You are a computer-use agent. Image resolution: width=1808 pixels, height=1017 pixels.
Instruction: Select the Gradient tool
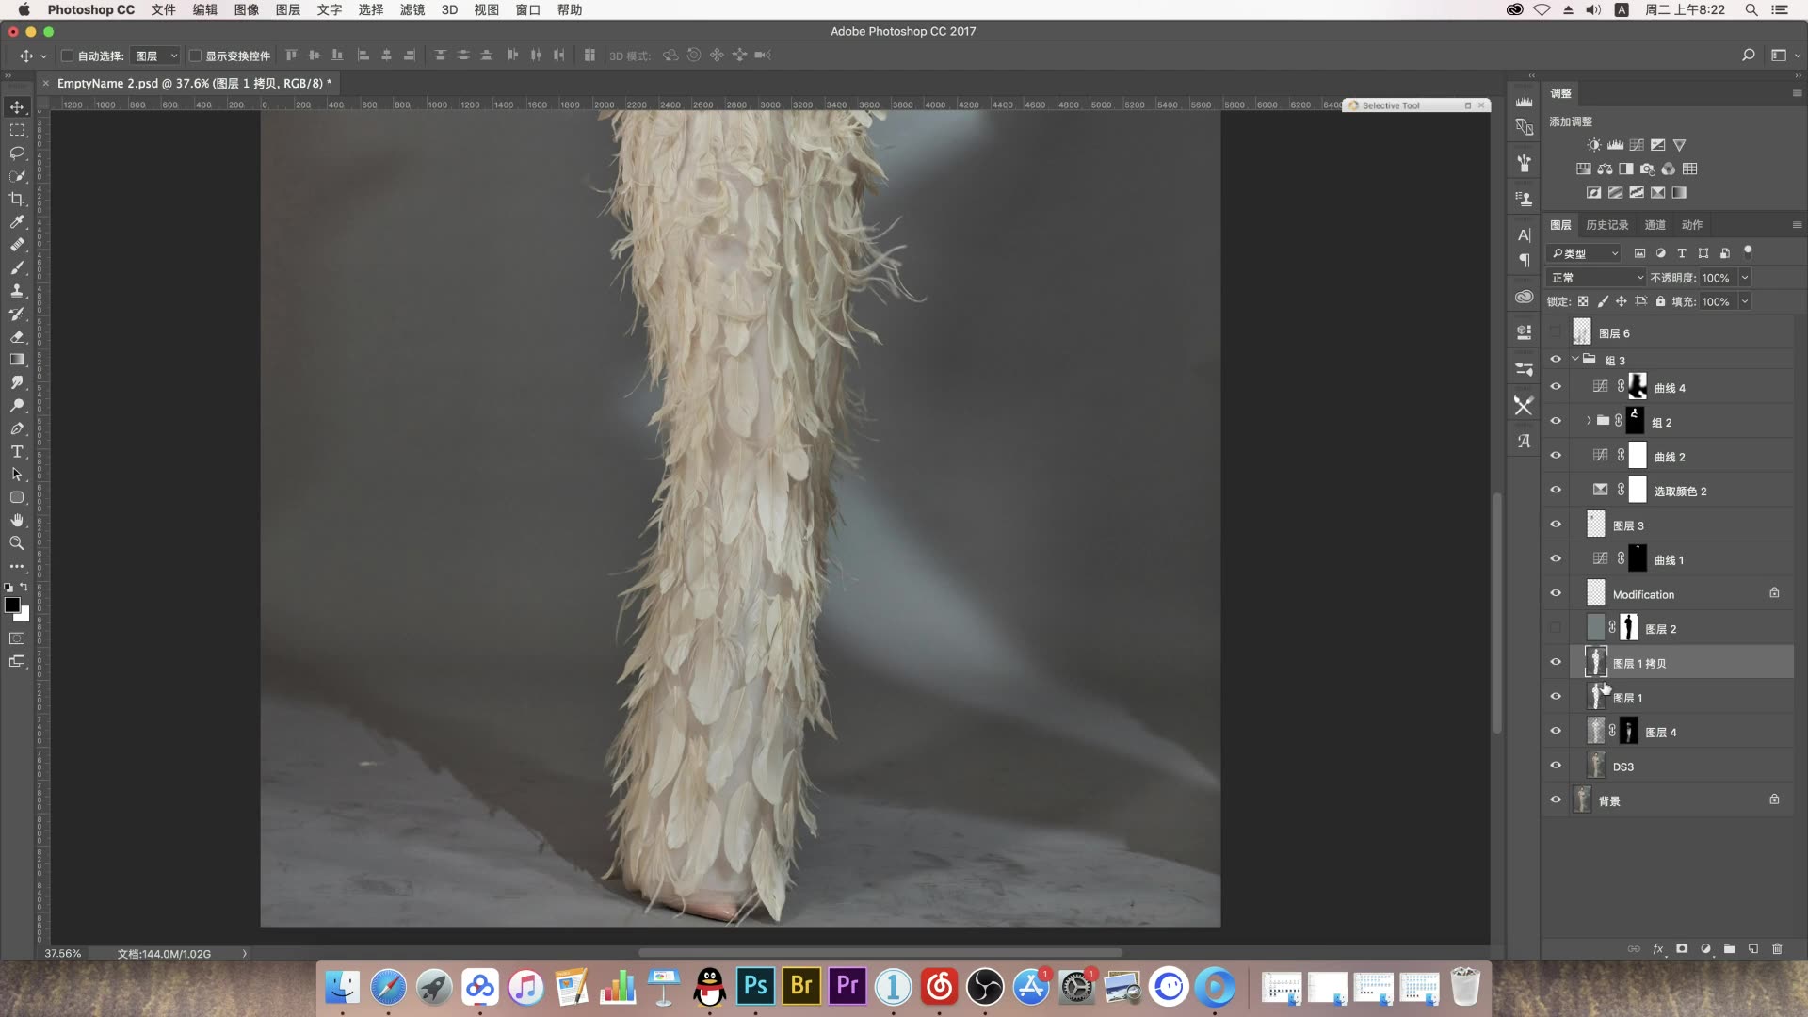17,360
